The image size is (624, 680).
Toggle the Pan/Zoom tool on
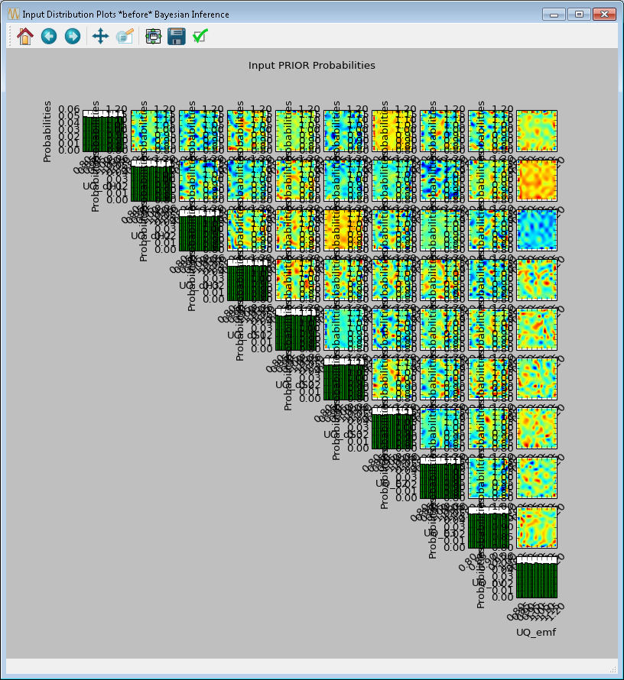pyautogui.click(x=100, y=36)
